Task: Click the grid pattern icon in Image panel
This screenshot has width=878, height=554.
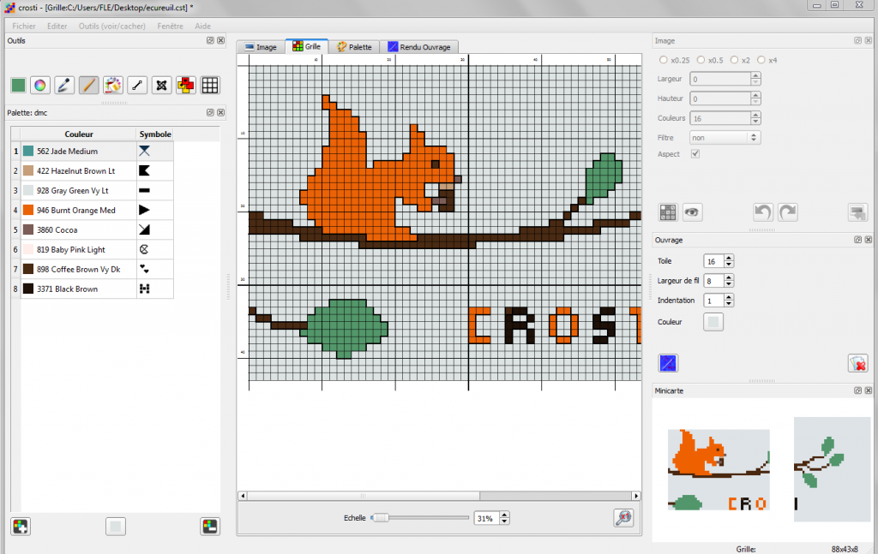Action: [668, 212]
